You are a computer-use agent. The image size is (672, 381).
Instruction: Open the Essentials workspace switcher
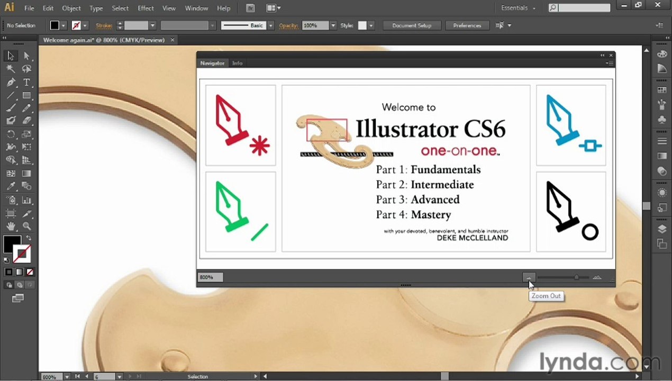click(518, 8)
